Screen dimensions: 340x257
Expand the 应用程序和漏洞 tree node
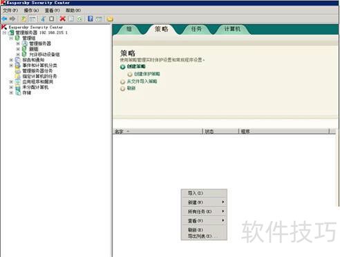[11, 82]
